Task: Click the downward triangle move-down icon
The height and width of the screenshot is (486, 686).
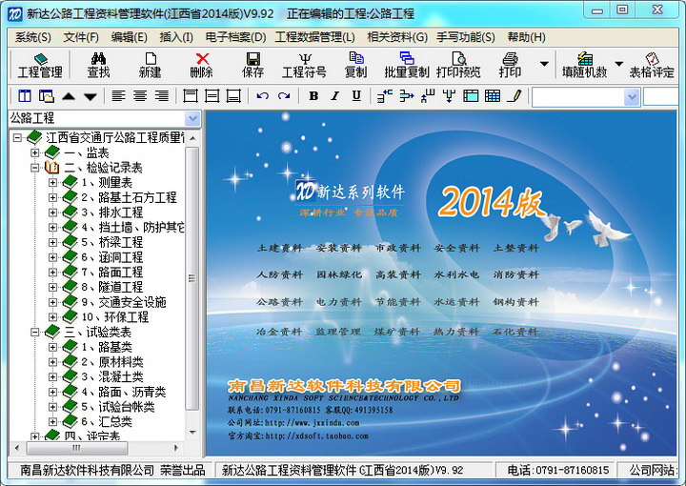Action: [x=91, y=96]
